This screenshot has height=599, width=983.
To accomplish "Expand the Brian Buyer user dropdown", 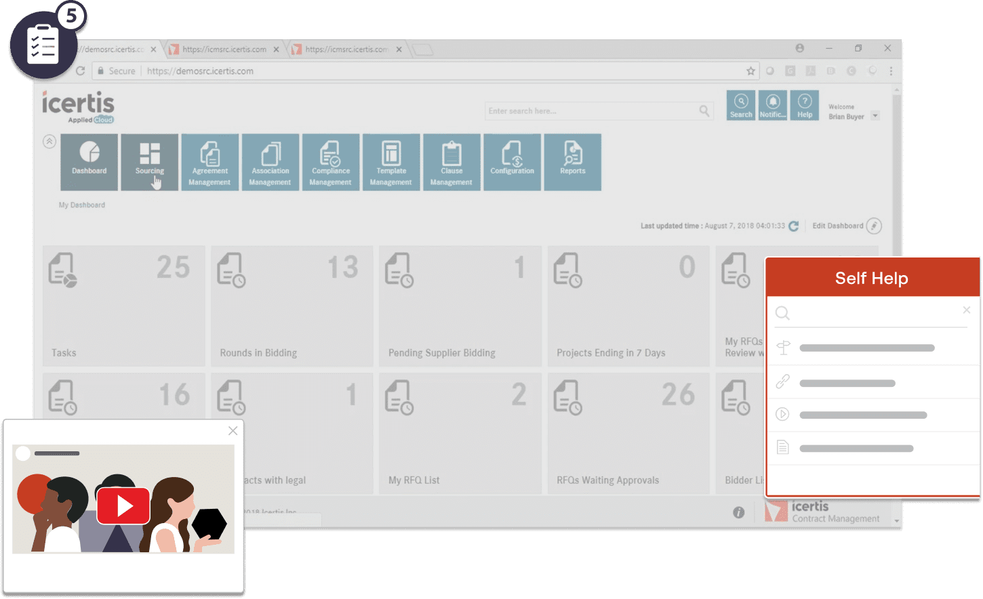I will (875, 116).
